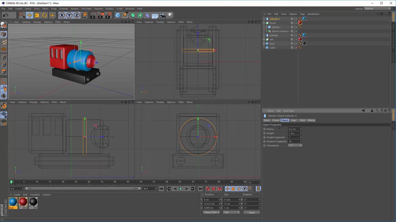Image resolution: width=396 pixels, height=222 pixels.
Task: Open the MoGraph menu
Action: pos(86,9)
